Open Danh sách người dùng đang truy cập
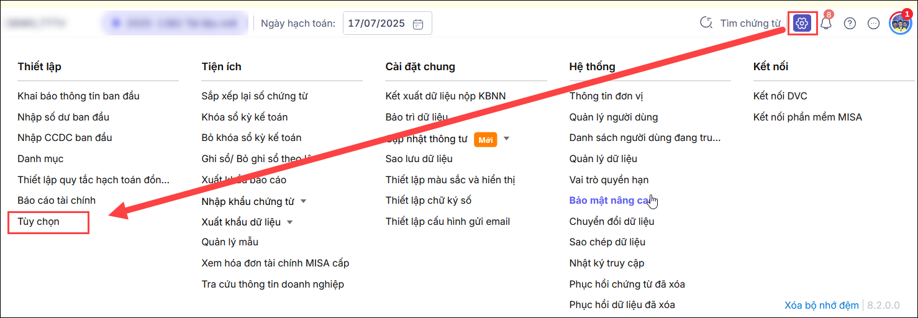Screen dimensions: 918x318 [x=645, y=138]
